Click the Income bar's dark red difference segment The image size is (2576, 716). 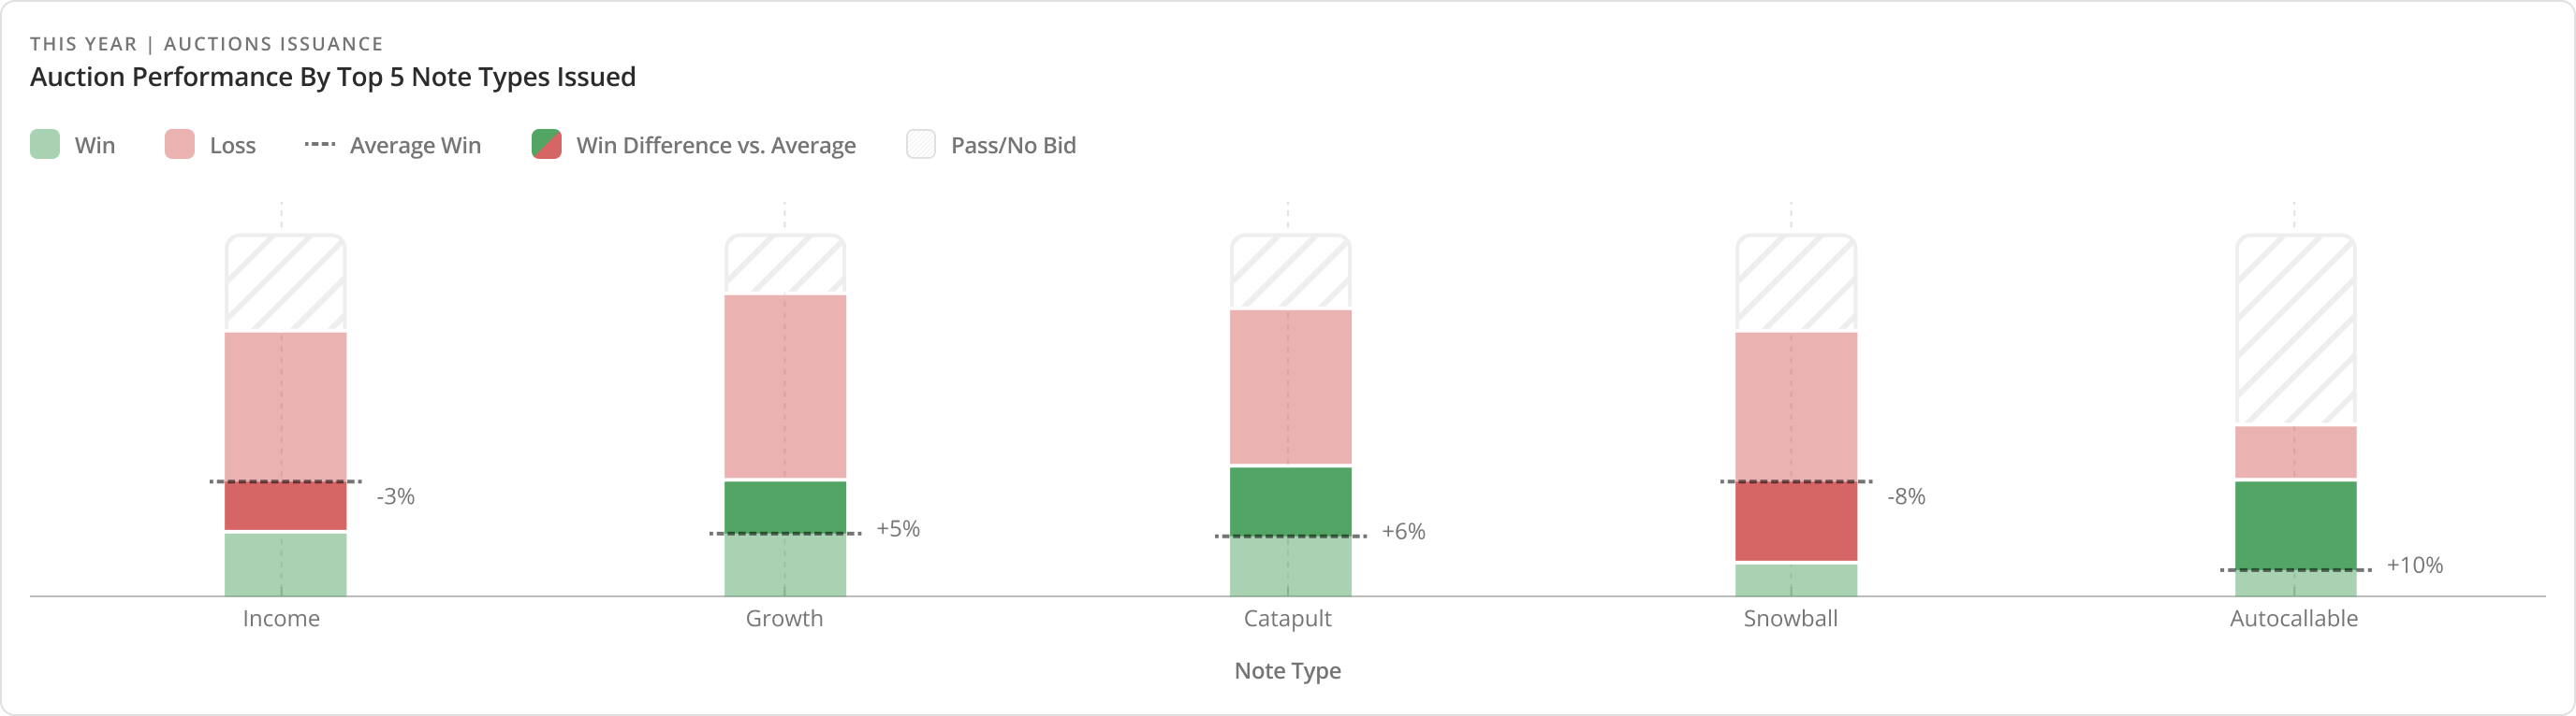click(x=286, y=507)
